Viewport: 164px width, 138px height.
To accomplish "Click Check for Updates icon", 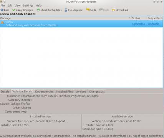I will (x=38, y=10).
